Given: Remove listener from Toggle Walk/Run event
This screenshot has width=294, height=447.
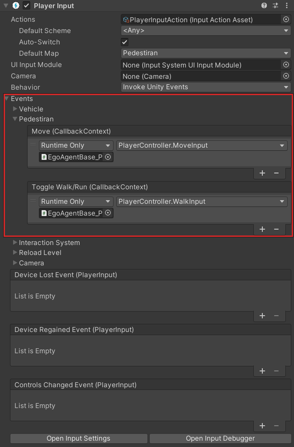Looking at the screenshot, I should 276,229.
